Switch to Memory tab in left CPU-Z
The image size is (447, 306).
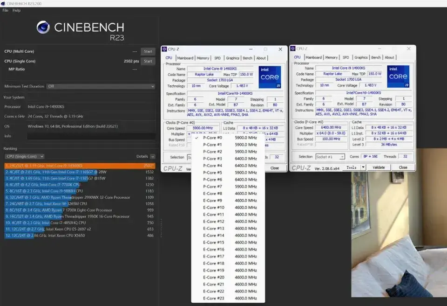[x=203, y=58]
